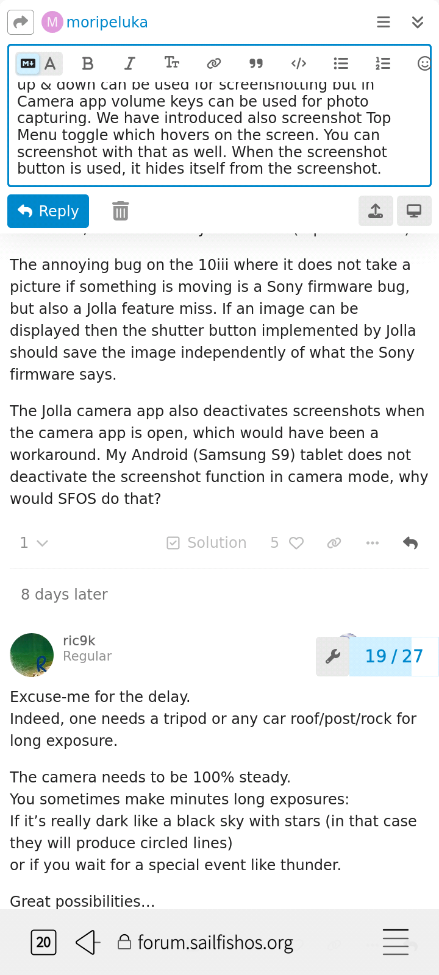
Task: Collapse composer with double chevron
Action: 418,23
